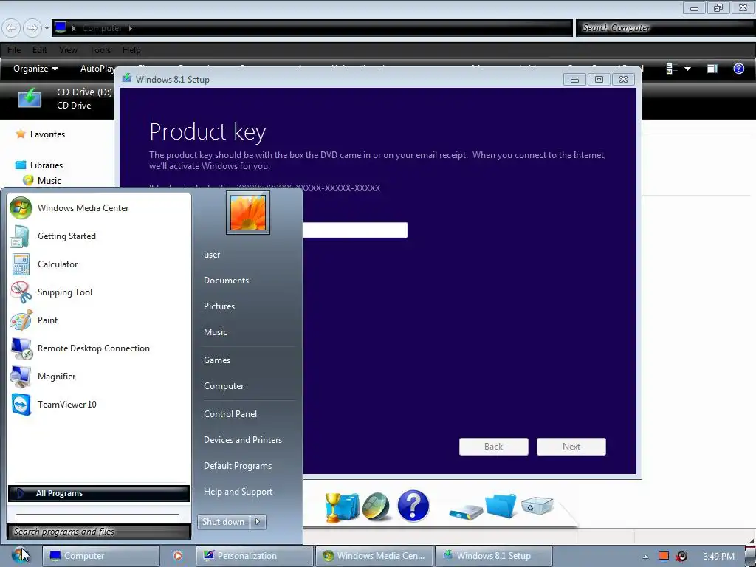Select Libraries in the navigation pane
The width and height of the screenshot is (756, 567).
click(47, 165)
